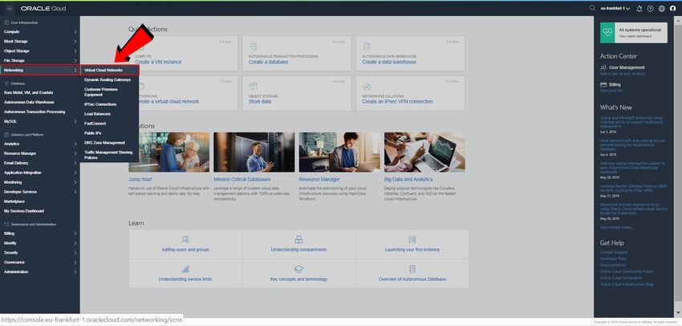Open the Big Data and Analytics thumbnail
The width and height of the screenshot is (682, 326).
click(x=424, y=153)
